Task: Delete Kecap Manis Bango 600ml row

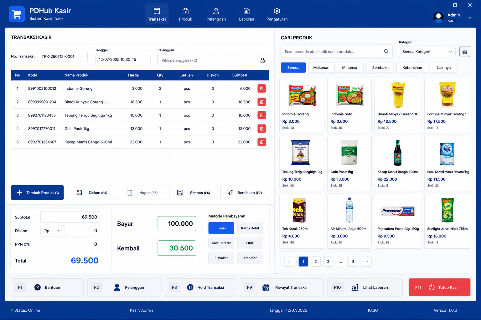Action: [x=261, y=142]
